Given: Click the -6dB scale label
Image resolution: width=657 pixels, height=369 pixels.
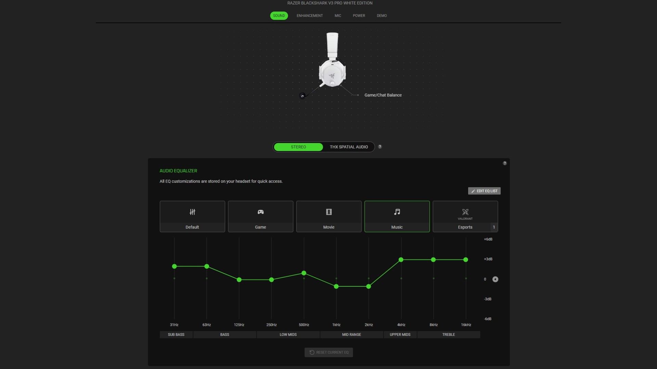Looking at the screenshot, I should click(x=488, y=319).
